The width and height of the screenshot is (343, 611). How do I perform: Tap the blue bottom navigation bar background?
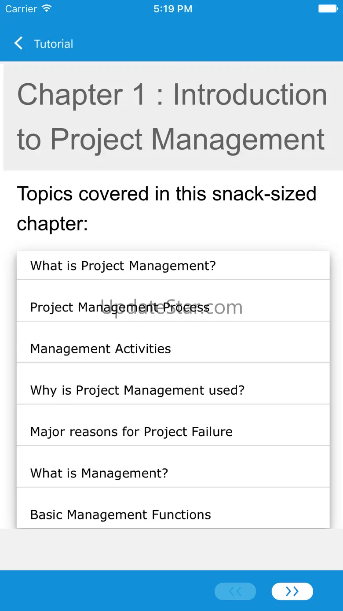pos(106,591)
